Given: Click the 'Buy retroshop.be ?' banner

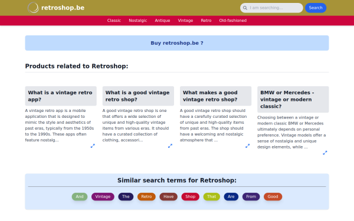Looking at the screenshot, I should 177,43.
